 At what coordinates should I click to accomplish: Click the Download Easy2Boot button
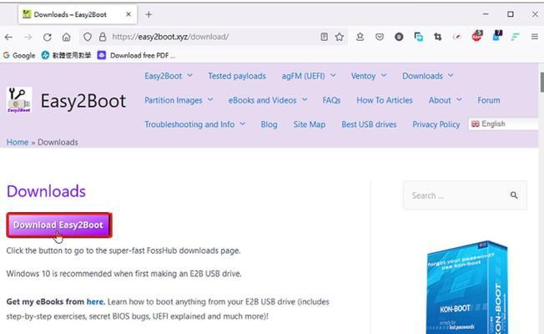pyautogui.click(x=59, y=225)
